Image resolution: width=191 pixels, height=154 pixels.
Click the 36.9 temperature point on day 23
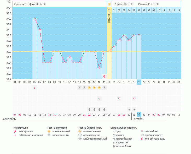[124, 35]
